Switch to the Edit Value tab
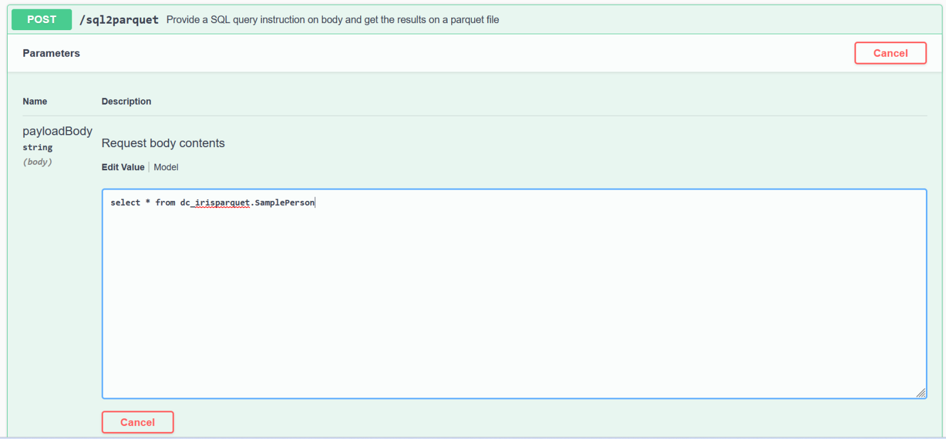Screen dimensions: 946x439 (x=122, y=167)
